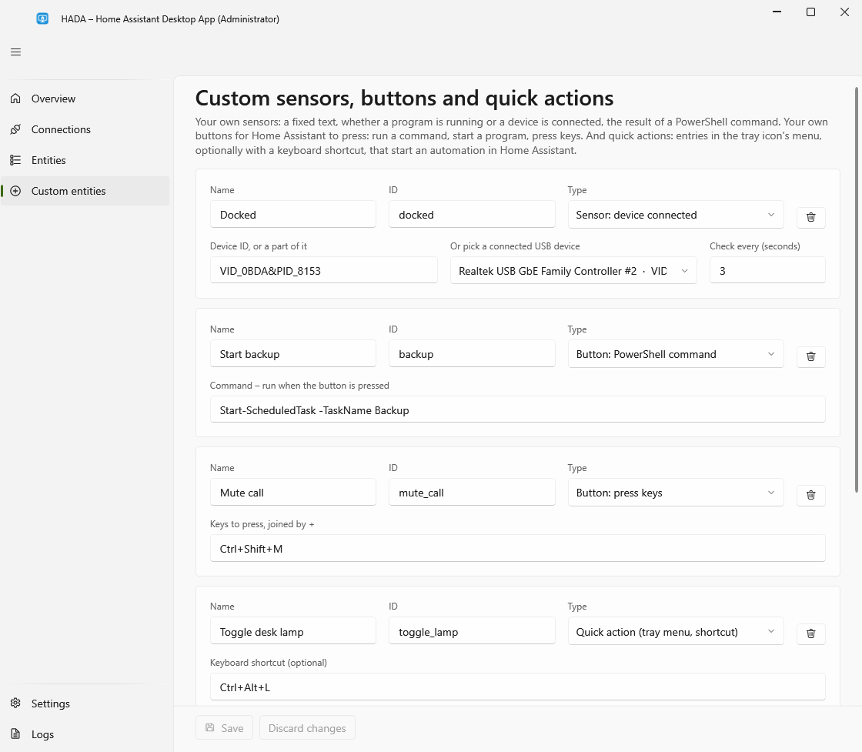The width and height of the screenshot is (862, 752).
Task: Open the hamburger navigation menu
Action: (x=15, y=52)
